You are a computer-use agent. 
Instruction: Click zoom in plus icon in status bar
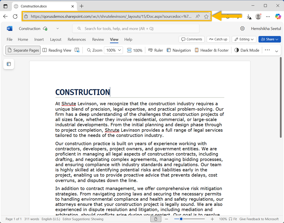(x=212, y=219)
